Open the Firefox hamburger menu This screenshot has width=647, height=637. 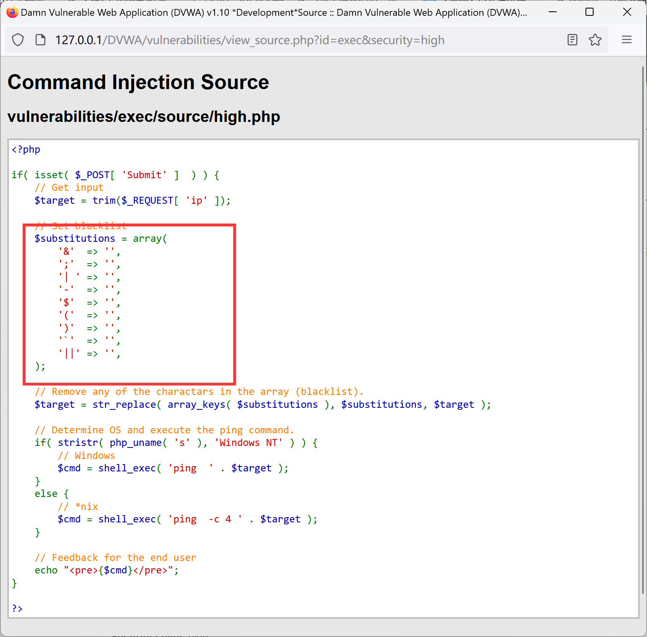[x=627, y=40]
